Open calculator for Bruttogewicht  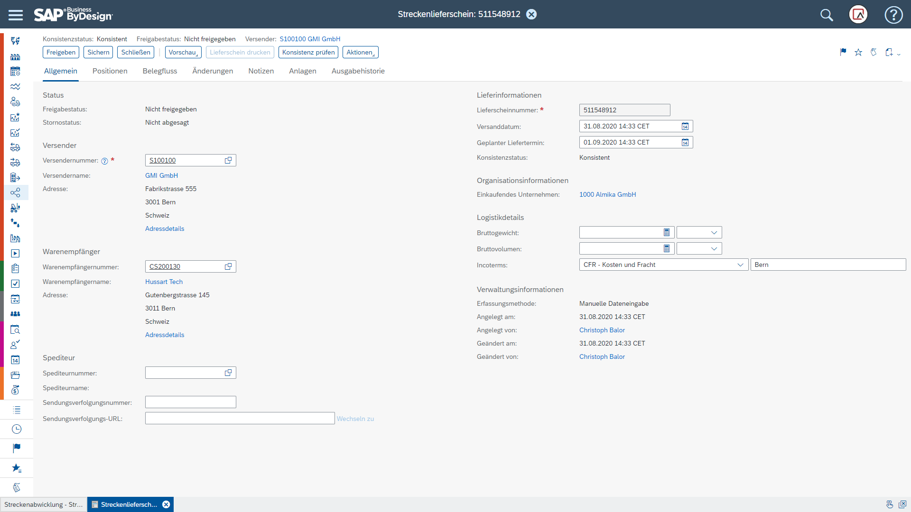coord(667,232)
